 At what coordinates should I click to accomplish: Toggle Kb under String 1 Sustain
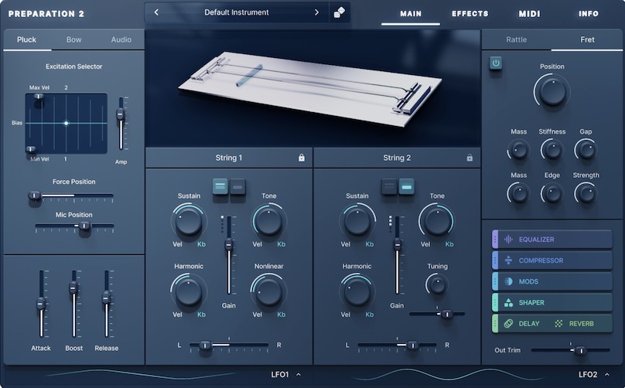click(201, 244)
